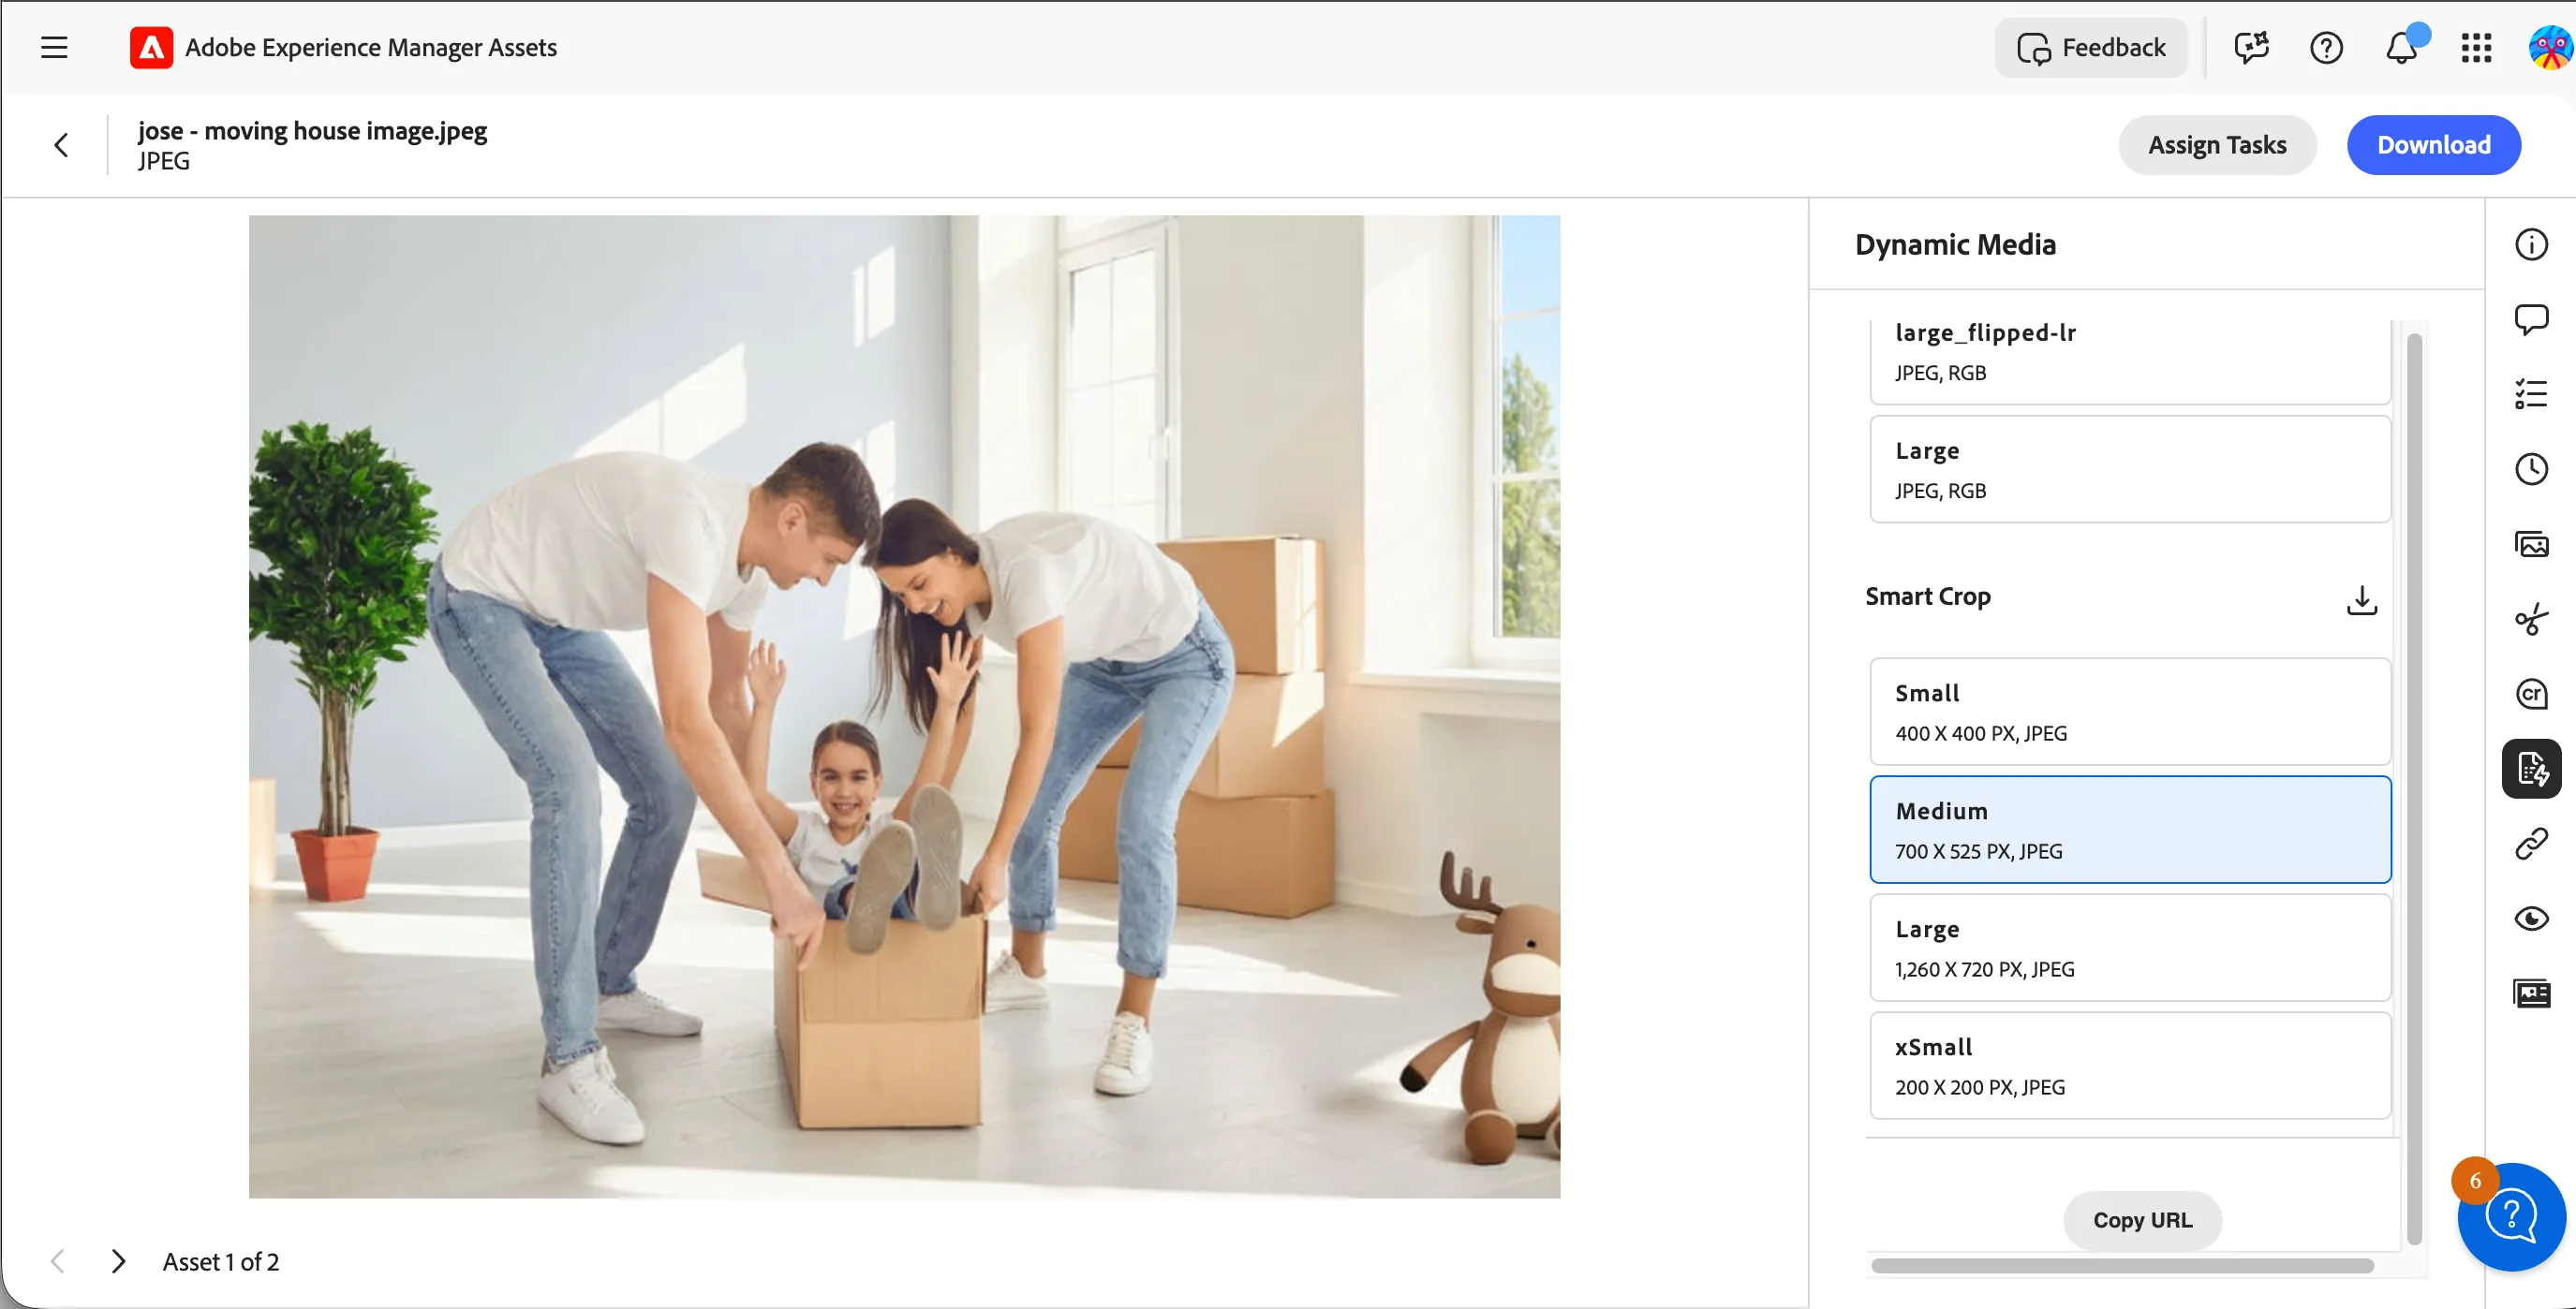Open the notifications bell
The width and height of the screenshot is (2576, 1309).
pos(2401,47)
